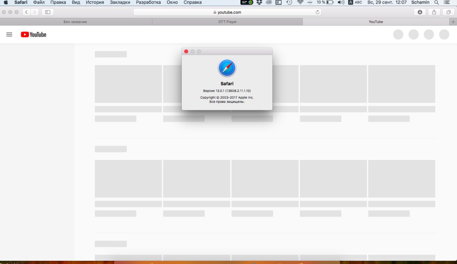Viewport: 457px width, 264px height.
Task: Open the Файл menu
Action: point(39,3)
